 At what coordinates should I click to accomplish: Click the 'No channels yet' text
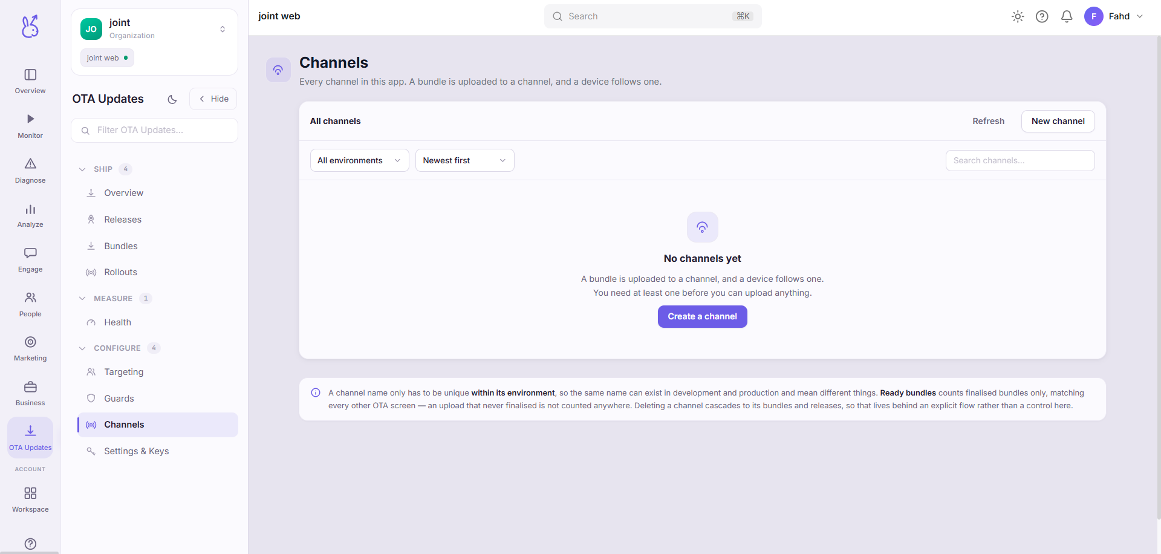(702, 258)
